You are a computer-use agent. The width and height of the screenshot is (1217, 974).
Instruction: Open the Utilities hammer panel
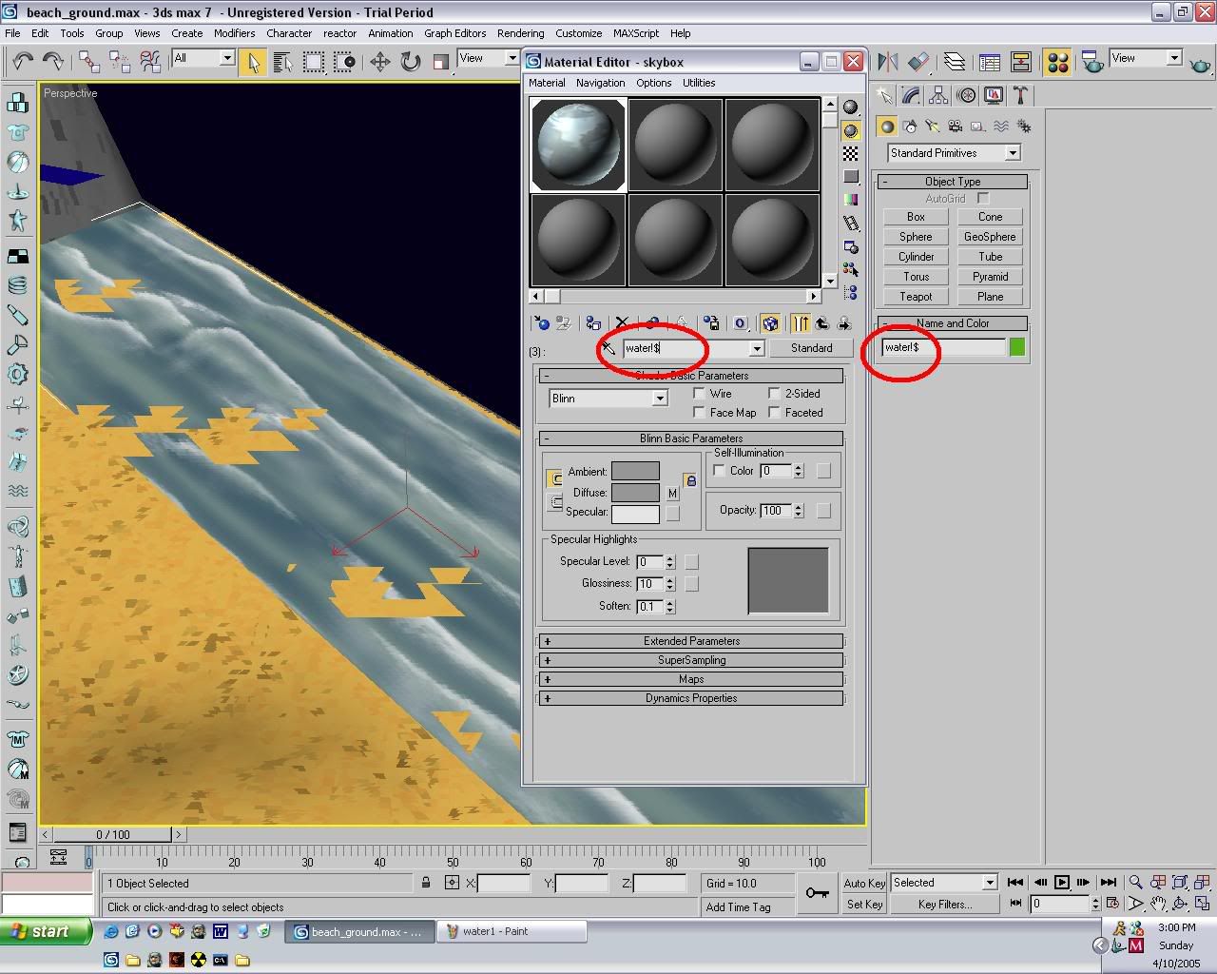pyautogui.click(x=1020, y=95)
